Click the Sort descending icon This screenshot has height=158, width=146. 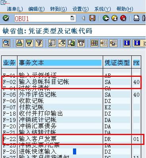point(29,43)
